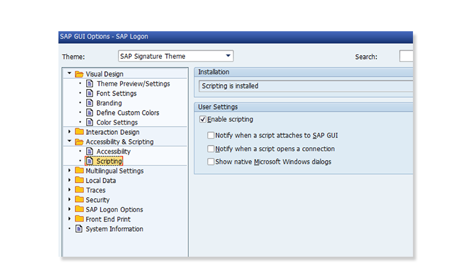472x265 pixels.
Task: Click the Theme Preview/Settings document icon
Action: [90, 84]
